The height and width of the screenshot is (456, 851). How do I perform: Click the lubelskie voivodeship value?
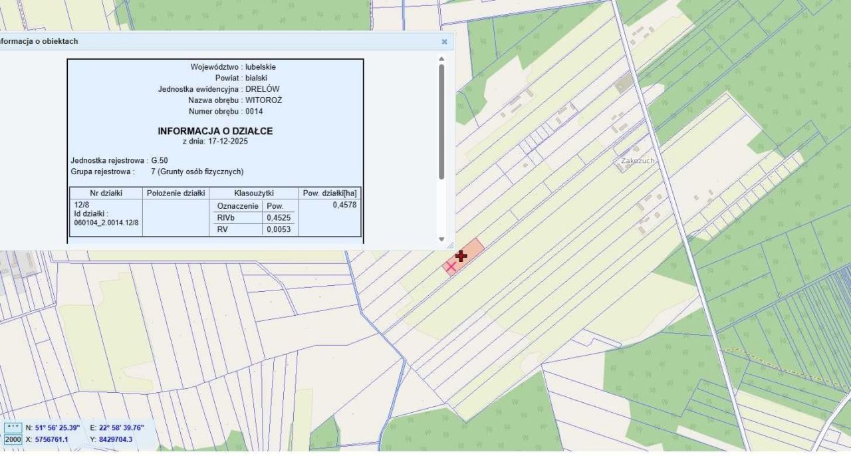tap(261, 66)
